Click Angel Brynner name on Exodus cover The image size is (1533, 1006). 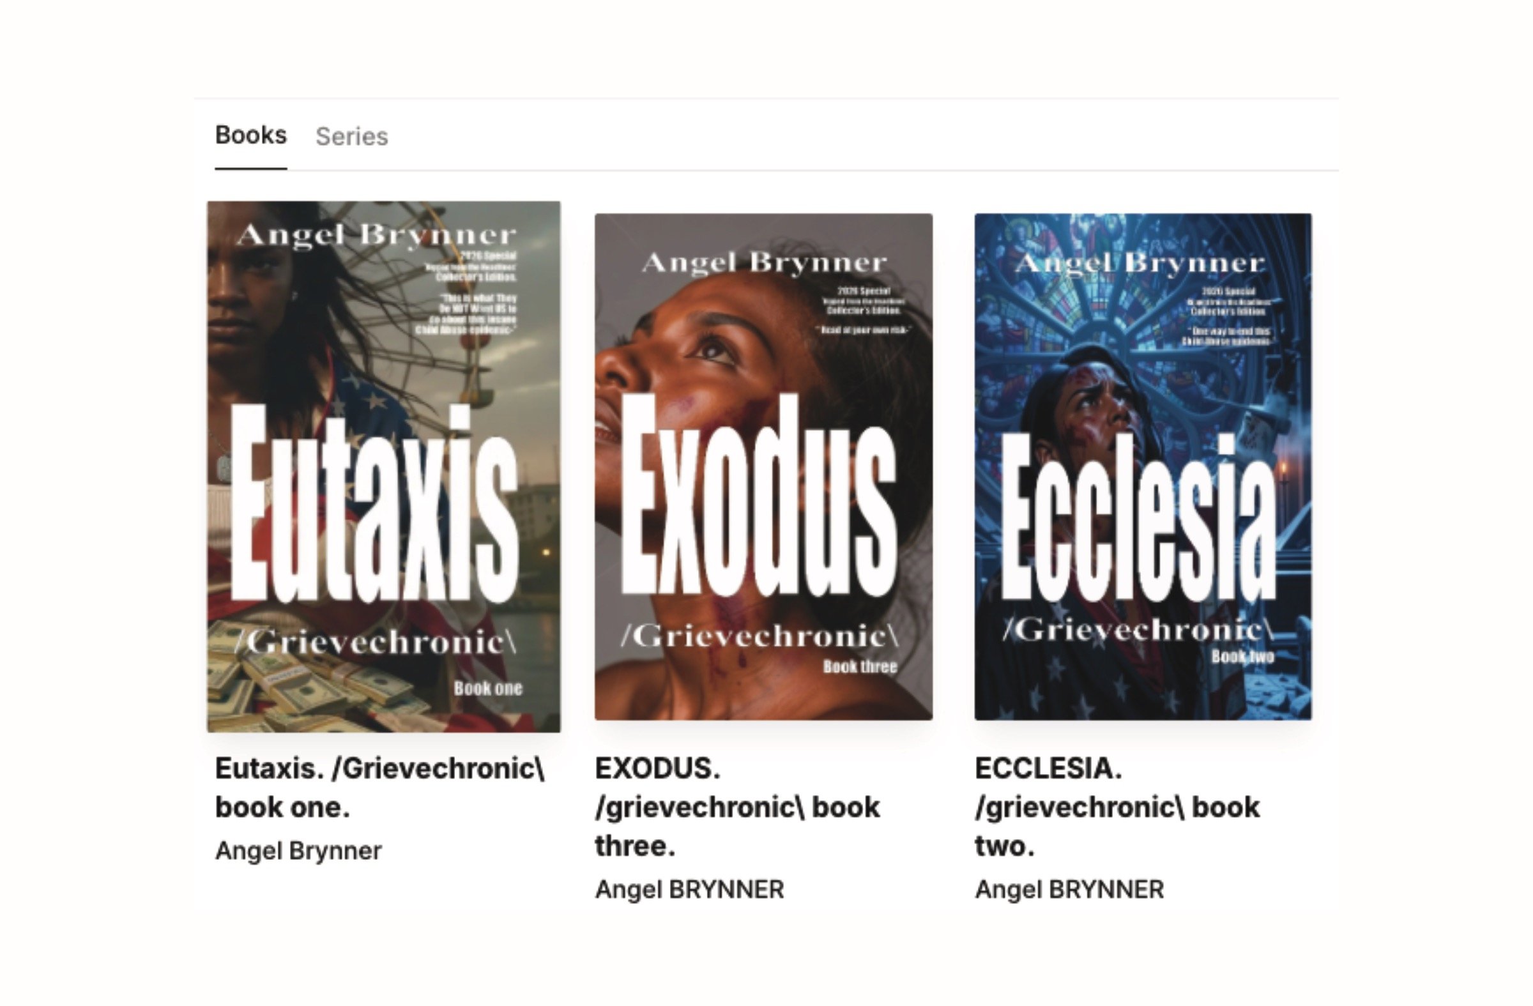tap(764, 263)
